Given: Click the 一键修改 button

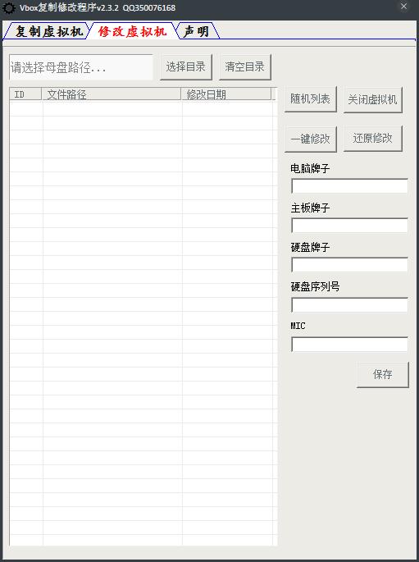Looking at the screenshot, I should click(x=311, y=139).
